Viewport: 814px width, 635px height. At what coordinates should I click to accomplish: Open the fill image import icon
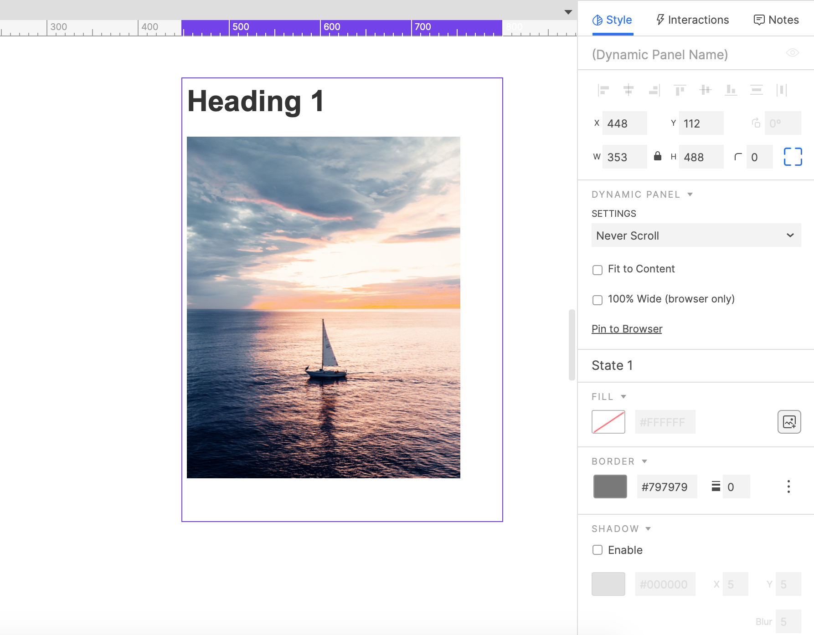pos(789,422)
